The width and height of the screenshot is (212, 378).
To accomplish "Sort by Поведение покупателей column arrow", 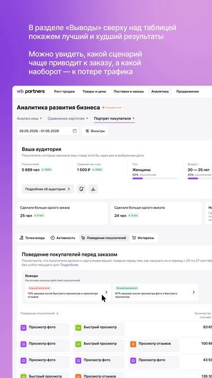I will [57, 314].
